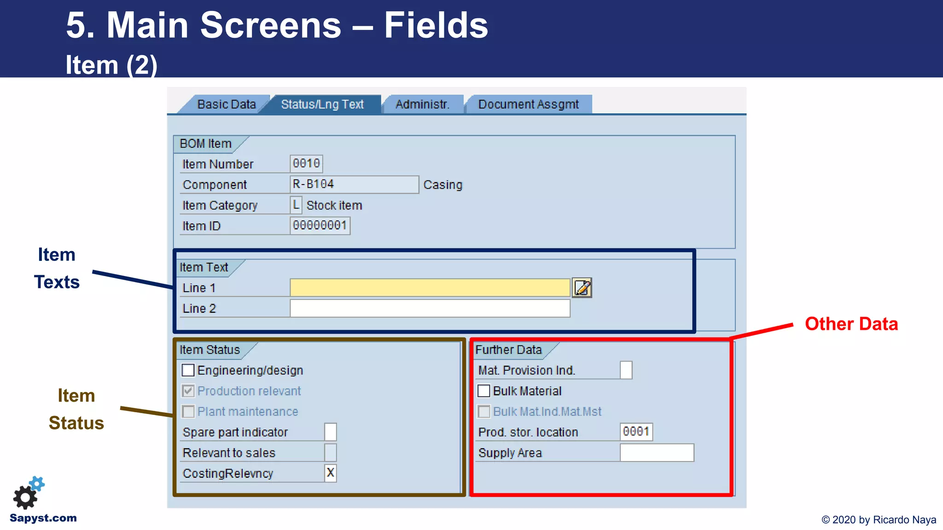Click the Item Category field containing L
Viewport: 943px width, 530px height.
pos(296,205)
